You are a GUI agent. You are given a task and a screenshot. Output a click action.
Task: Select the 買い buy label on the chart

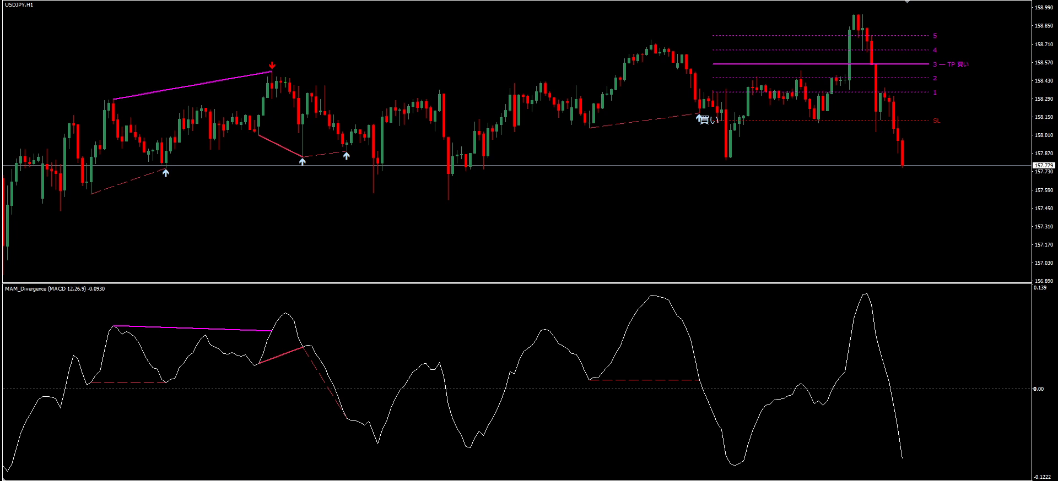coord(710,120)
